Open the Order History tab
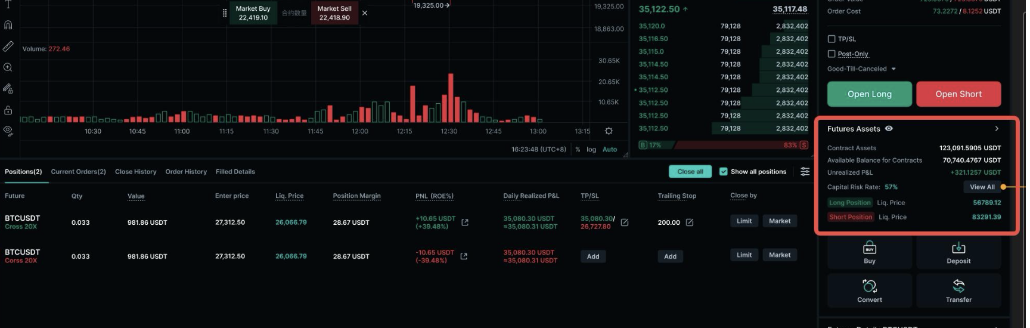 pyautogui.click(x=186, y=172)
